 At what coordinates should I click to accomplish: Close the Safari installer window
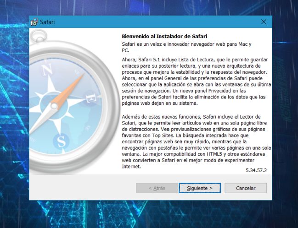264,22
